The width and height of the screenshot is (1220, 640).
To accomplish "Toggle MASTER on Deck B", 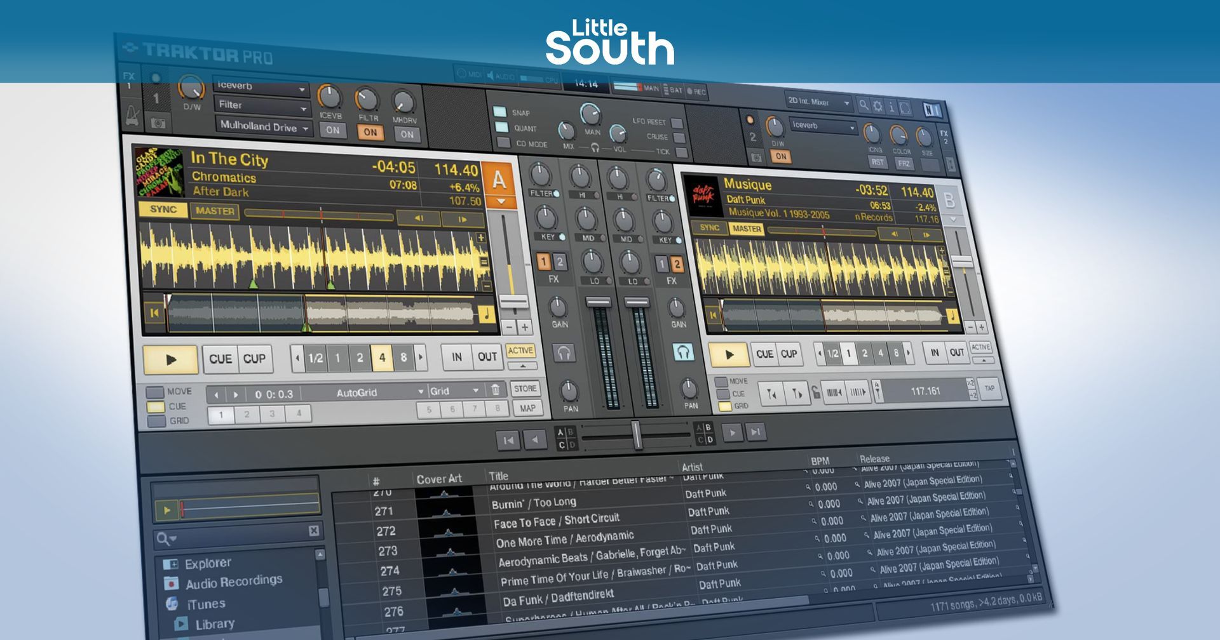I will click(747, 229).
